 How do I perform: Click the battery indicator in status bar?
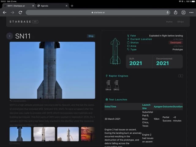coord(193,1)
